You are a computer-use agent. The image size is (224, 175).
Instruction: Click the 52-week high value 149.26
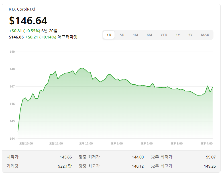click(210, 166)
